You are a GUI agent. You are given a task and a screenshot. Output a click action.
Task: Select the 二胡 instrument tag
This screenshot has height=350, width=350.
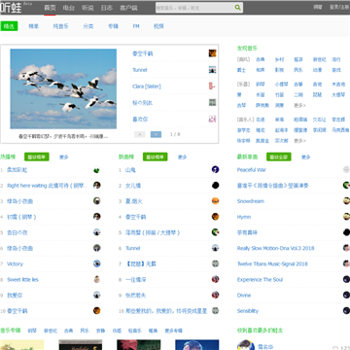298,94
